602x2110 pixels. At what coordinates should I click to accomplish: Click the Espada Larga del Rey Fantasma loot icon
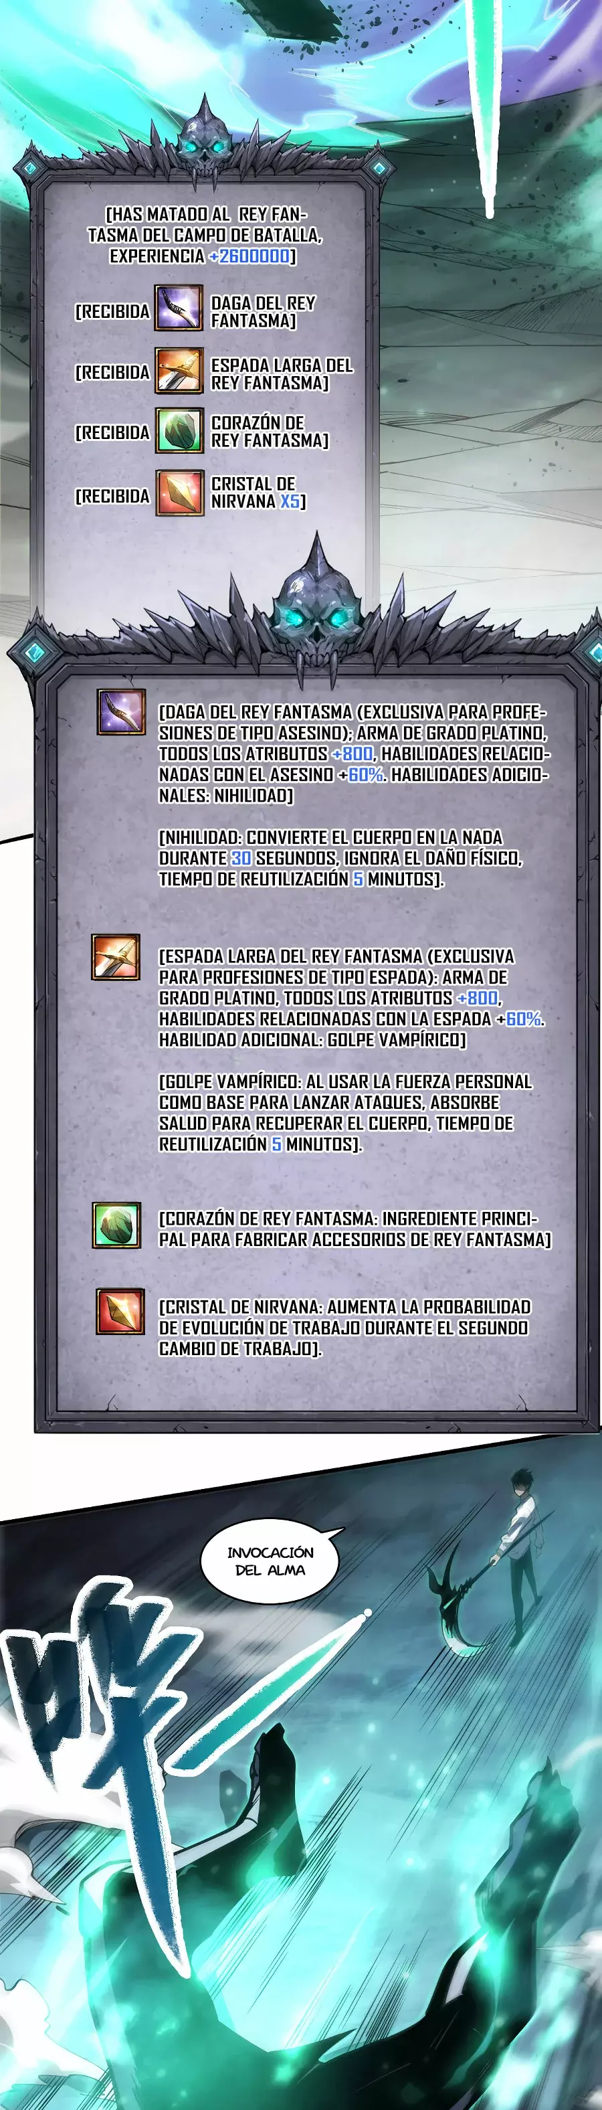[x=179, y=370]
